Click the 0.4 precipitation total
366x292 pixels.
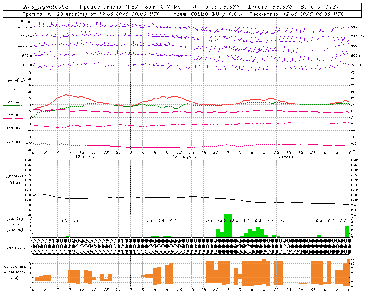point(319,221)
